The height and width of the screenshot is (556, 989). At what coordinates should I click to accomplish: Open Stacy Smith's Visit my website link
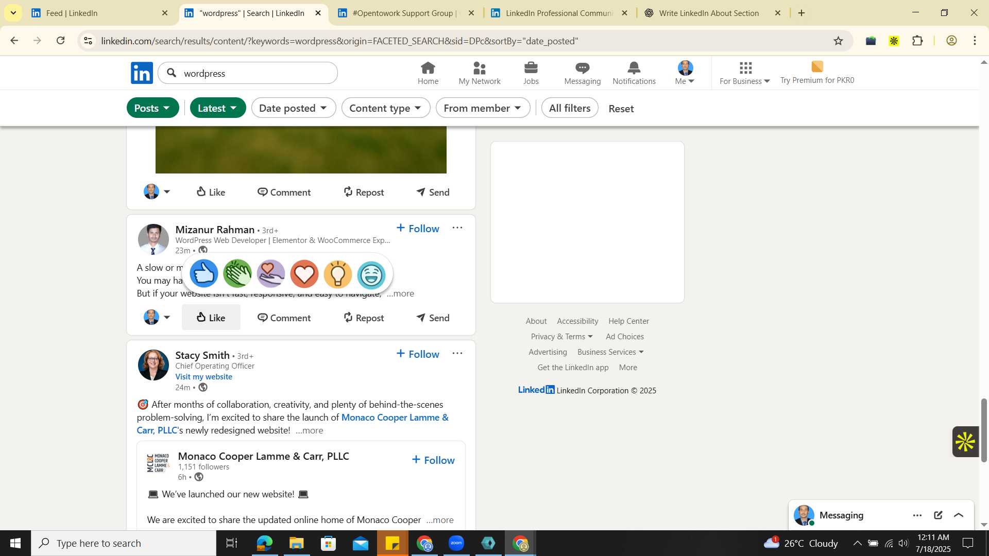[x=203, y=377]
